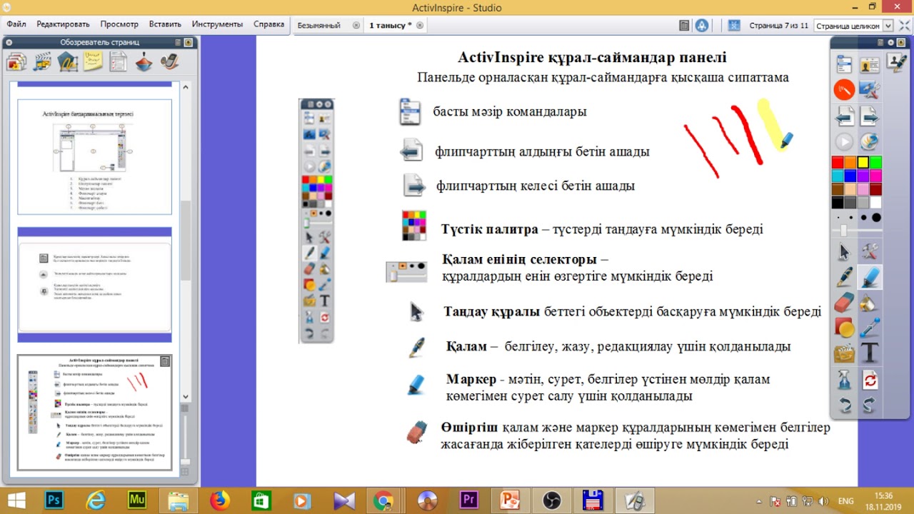Pick the yellow color in right toolbox palette
Viewport: 914px width, 514px height.
point(863,162)
